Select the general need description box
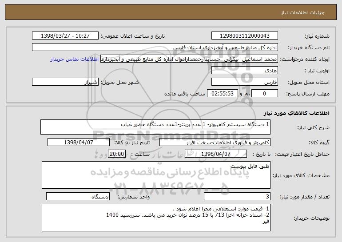 point(155,127)
